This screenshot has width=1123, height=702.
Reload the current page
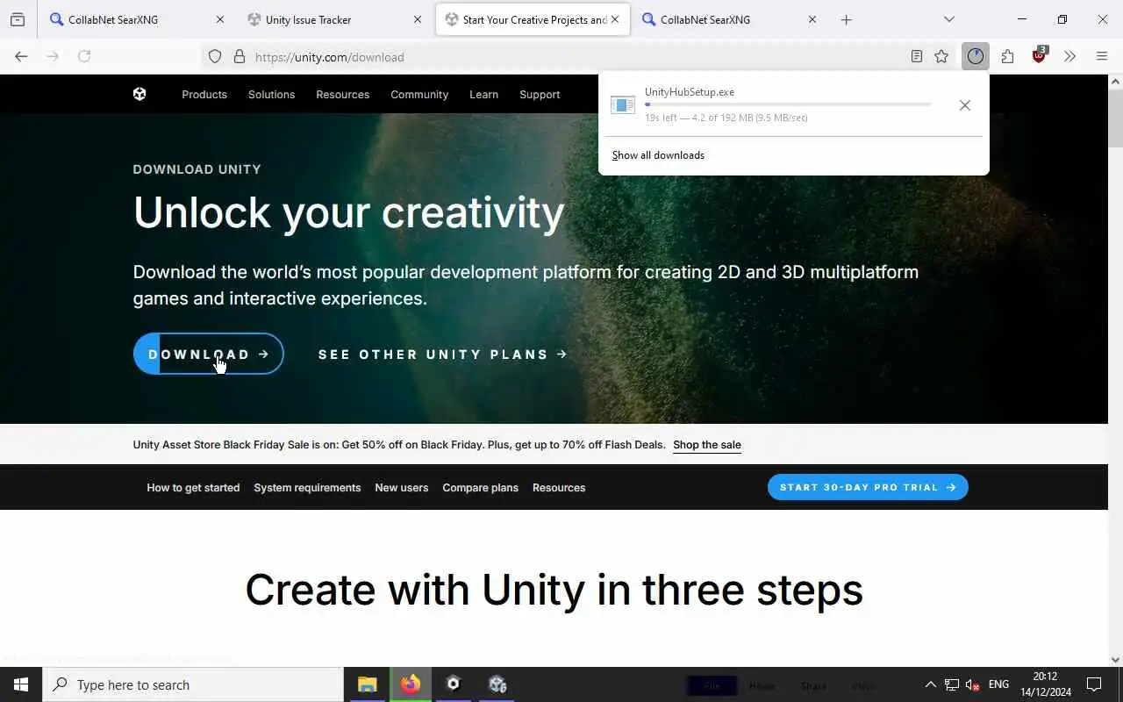pos(84,56)
